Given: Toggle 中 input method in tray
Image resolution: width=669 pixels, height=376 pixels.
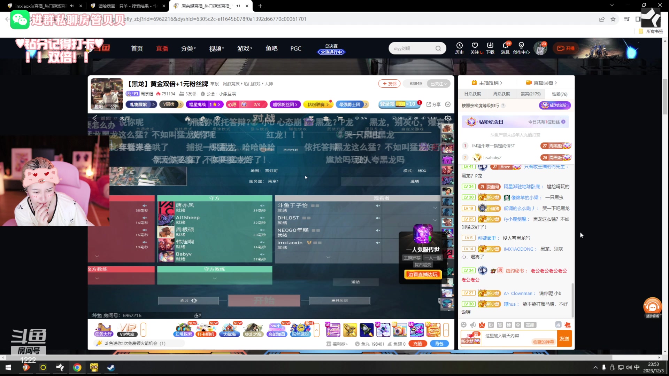Looking at the screenshot, I should point(637,367).
